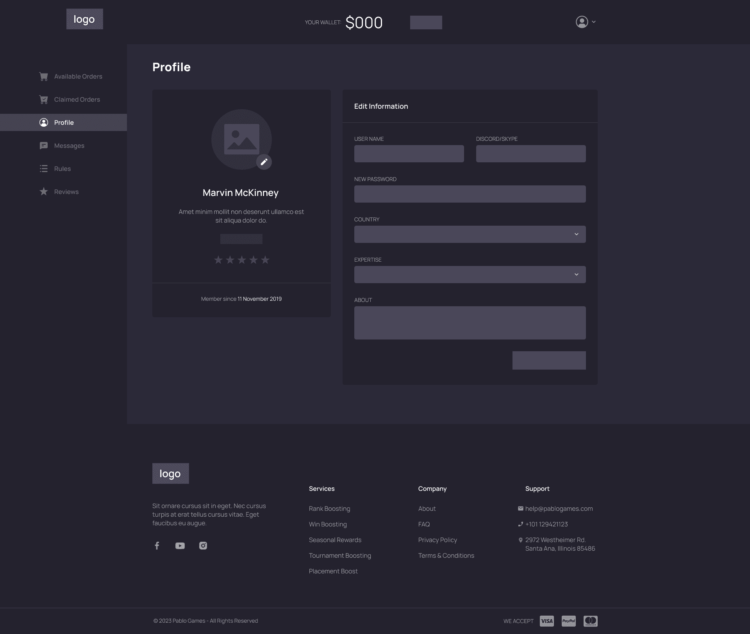This screenshot has height=634, width=750.
Task: Click the help@pablogames.com email link
Action: pyautogui.click(x=559, y=508)
